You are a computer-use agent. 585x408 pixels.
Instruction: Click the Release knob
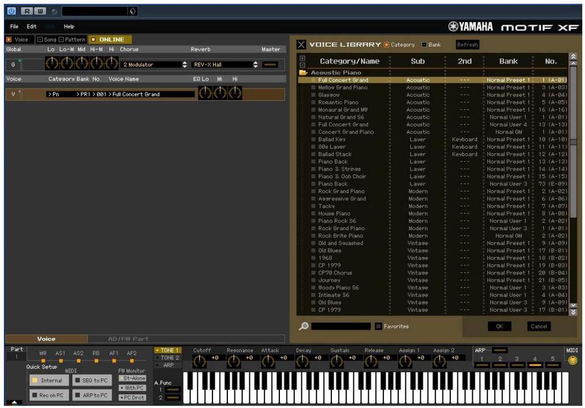371,360
